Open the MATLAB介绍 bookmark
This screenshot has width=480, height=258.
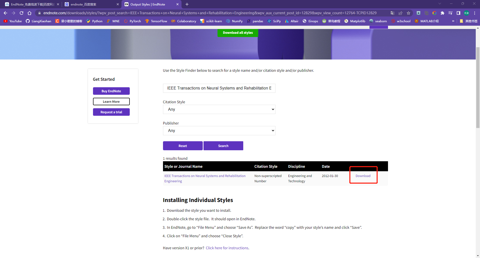point(427,21)
